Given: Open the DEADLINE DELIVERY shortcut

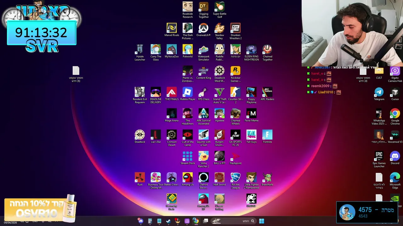Looking at the screenshot, I should [156, 95].
